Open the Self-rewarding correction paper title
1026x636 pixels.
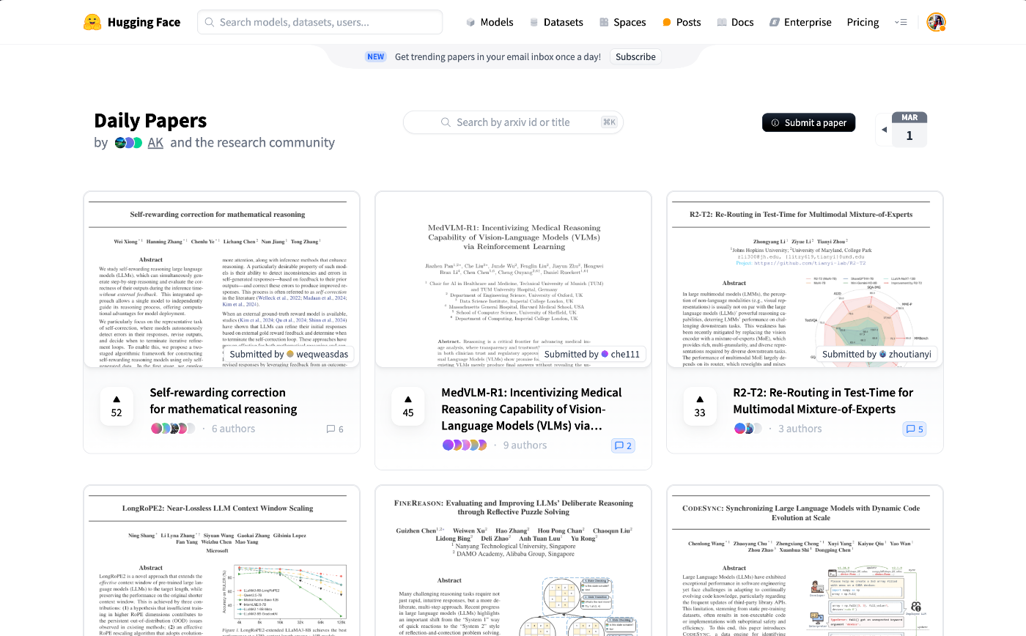point(224,401)
